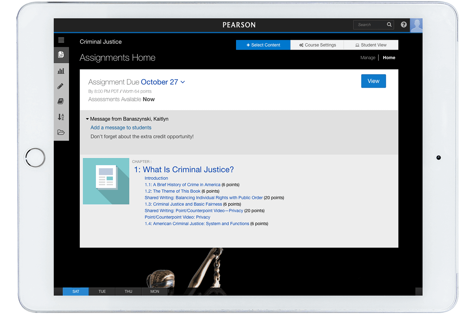Click the chapter document thumbnail

click(x=106, y=181)
